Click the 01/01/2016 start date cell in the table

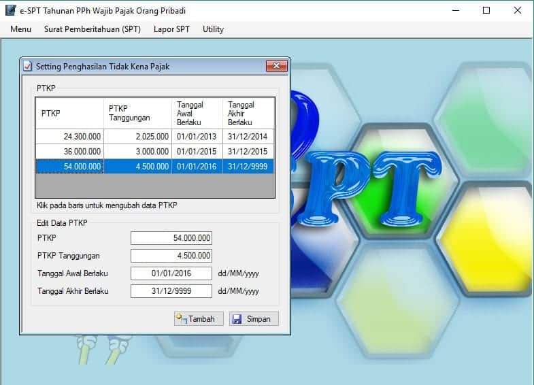pyautogui.click(x=197, y=167)
